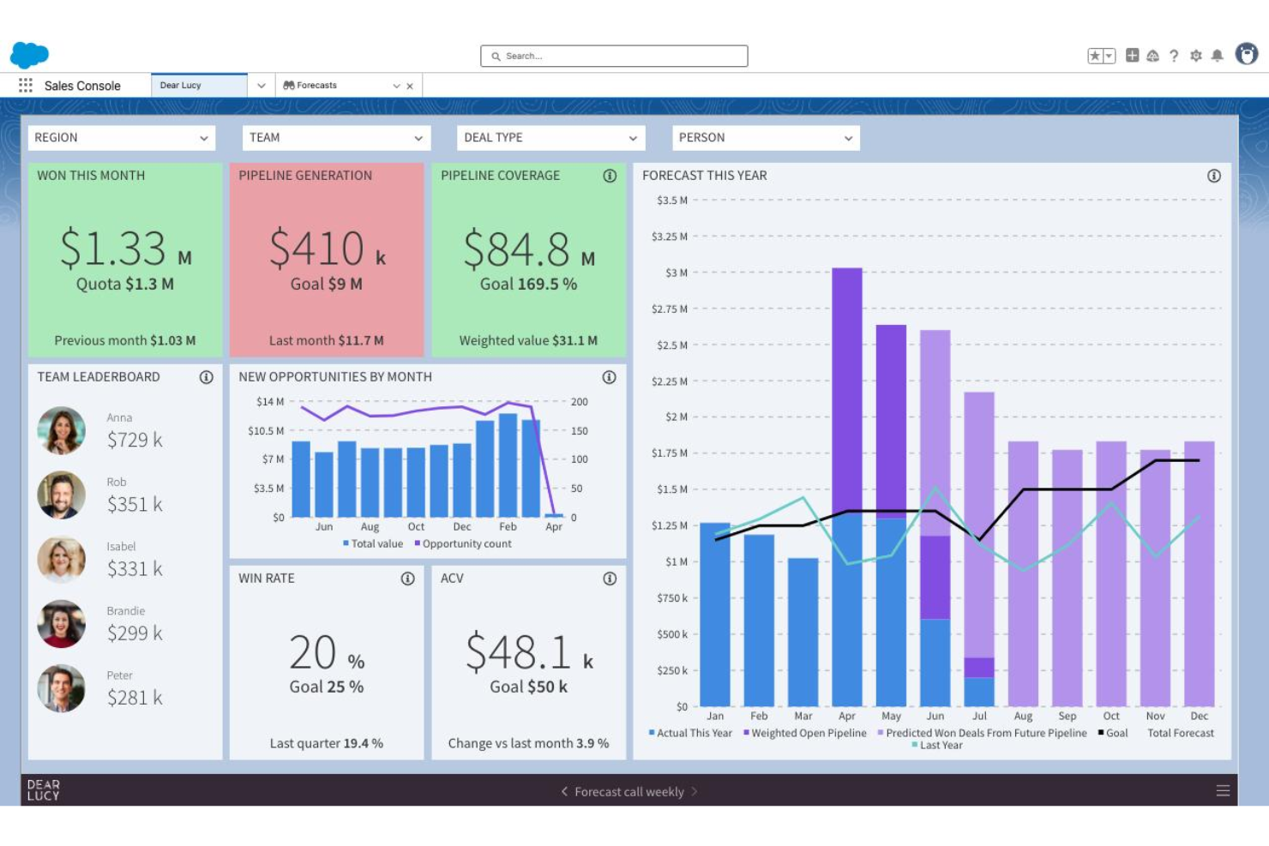Open the Dear Lucy hamburger menu

[1223, 790]
